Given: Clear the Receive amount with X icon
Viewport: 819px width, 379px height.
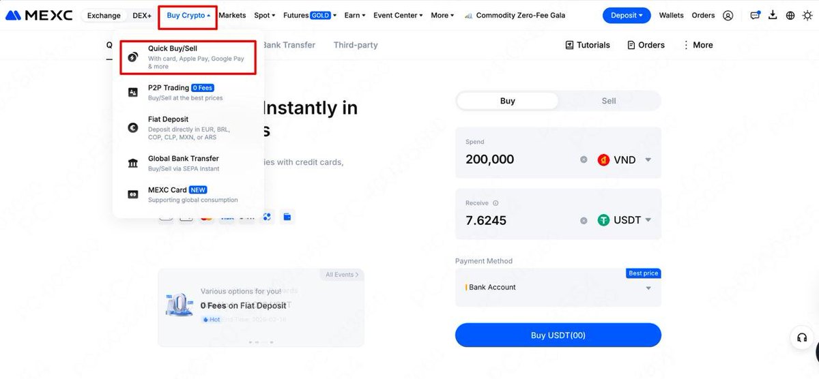Looking at the screenshot, I should tap(584, 220).
